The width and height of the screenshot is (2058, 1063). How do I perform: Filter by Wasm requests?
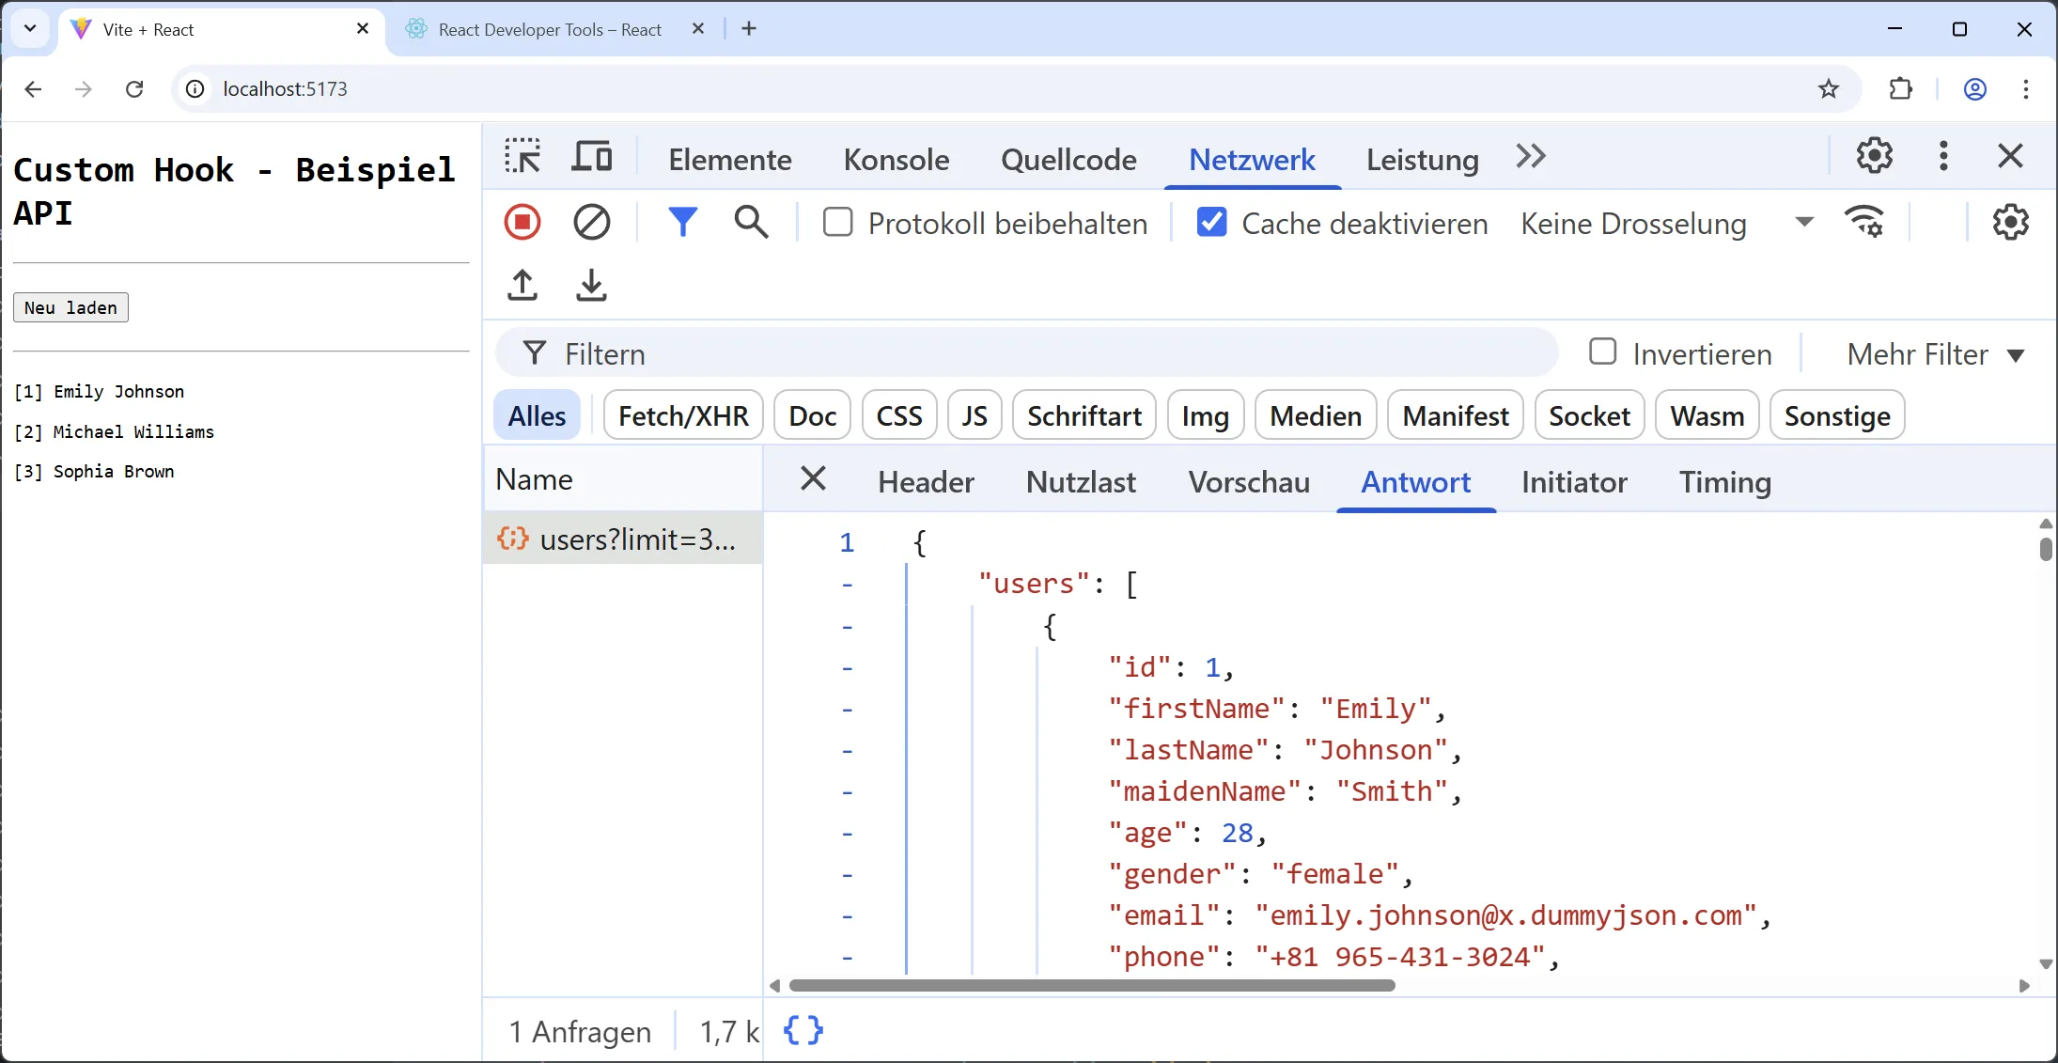point(1707,415)
